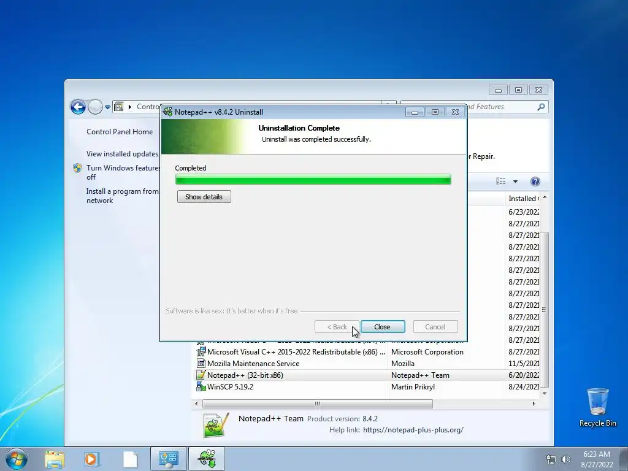Click Martin Prikryl publisher cell
628x471 pixels.
click(413, 387)
